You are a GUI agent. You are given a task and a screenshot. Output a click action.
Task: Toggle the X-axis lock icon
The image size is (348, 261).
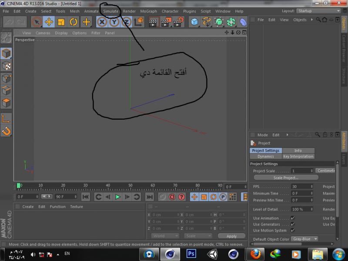[102, 22]
